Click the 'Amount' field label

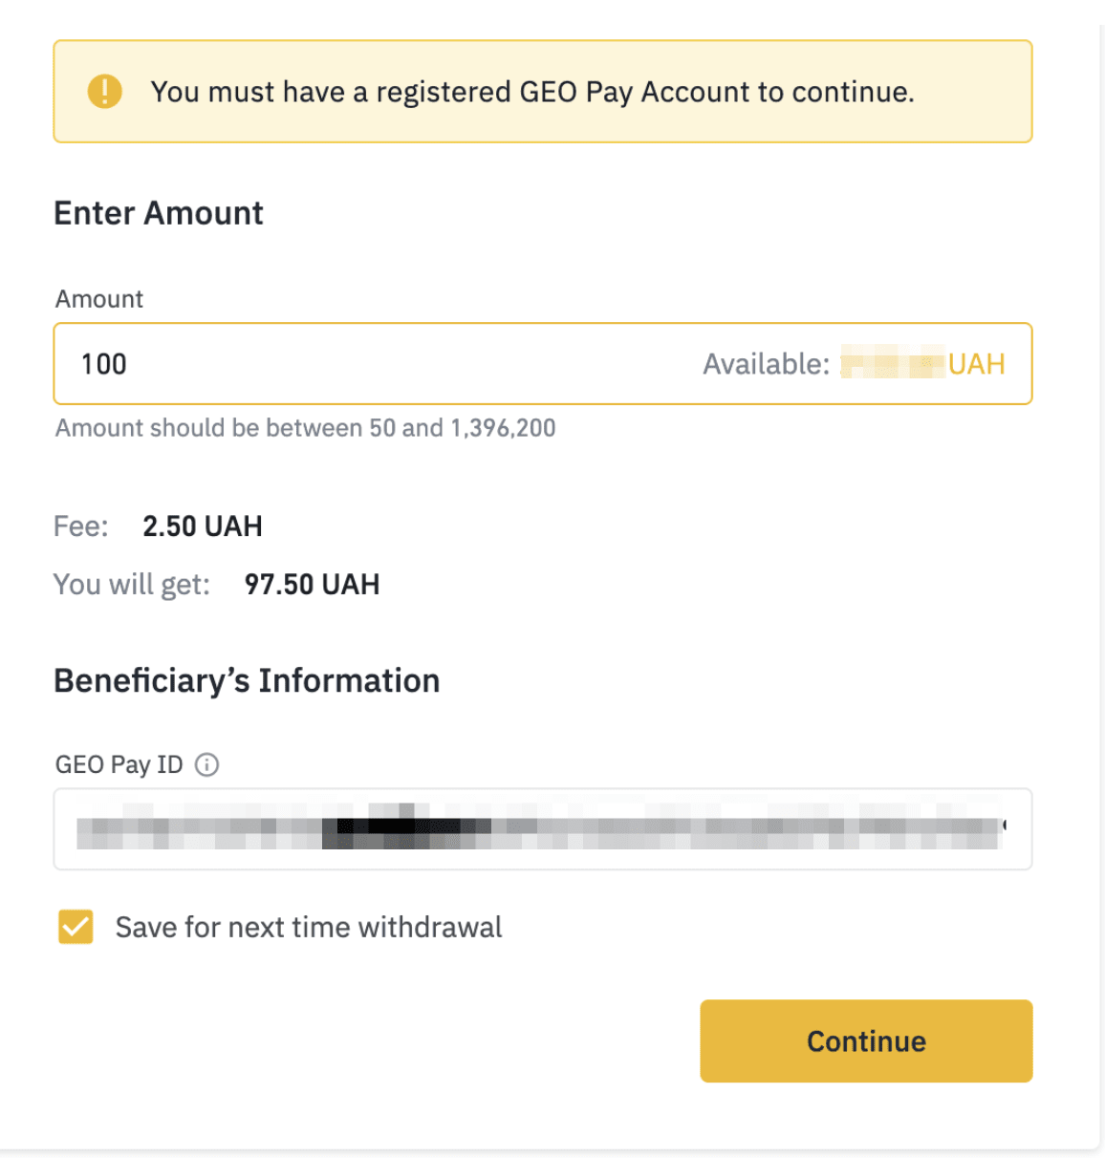click(x=99, y=299)
